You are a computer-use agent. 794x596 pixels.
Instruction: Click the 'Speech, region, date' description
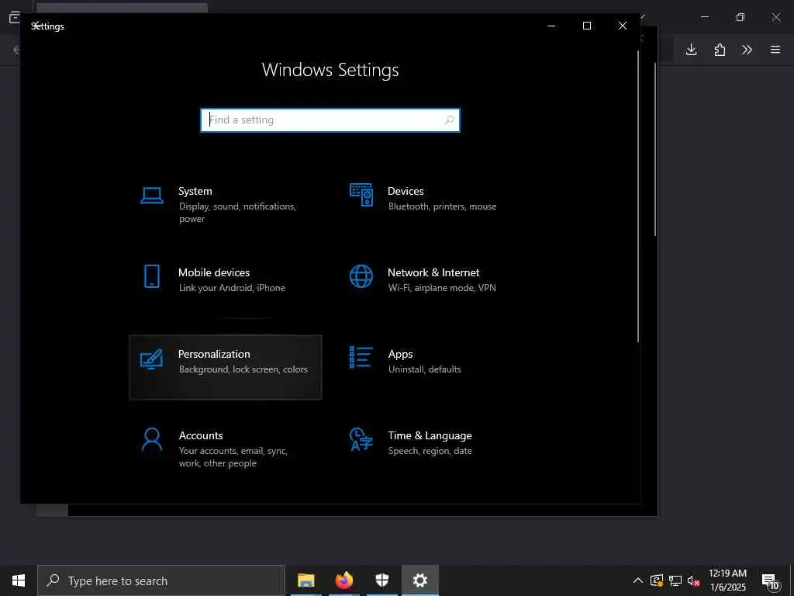pyautogui.click(x=430, y=451)
